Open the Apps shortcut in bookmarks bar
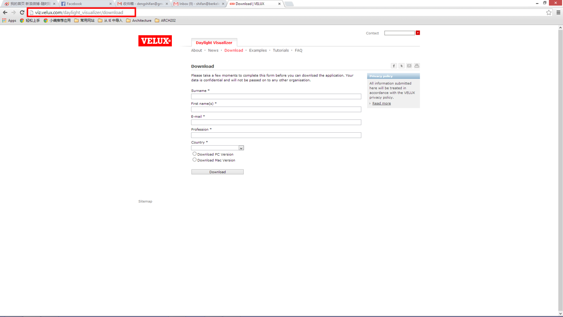 [9, 20]
